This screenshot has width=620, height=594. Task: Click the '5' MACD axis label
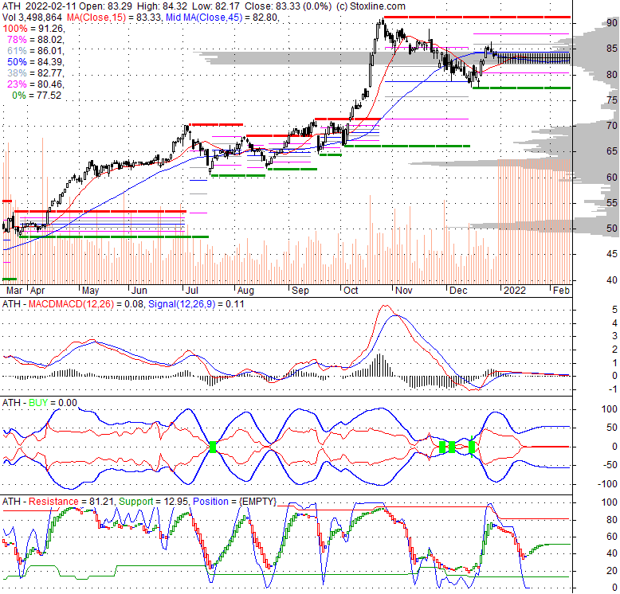[615, 310]
